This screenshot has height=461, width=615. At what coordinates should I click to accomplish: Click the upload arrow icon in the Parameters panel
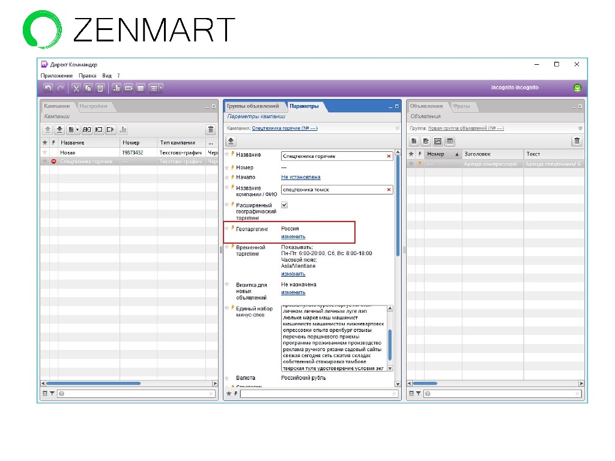point(231,141)
